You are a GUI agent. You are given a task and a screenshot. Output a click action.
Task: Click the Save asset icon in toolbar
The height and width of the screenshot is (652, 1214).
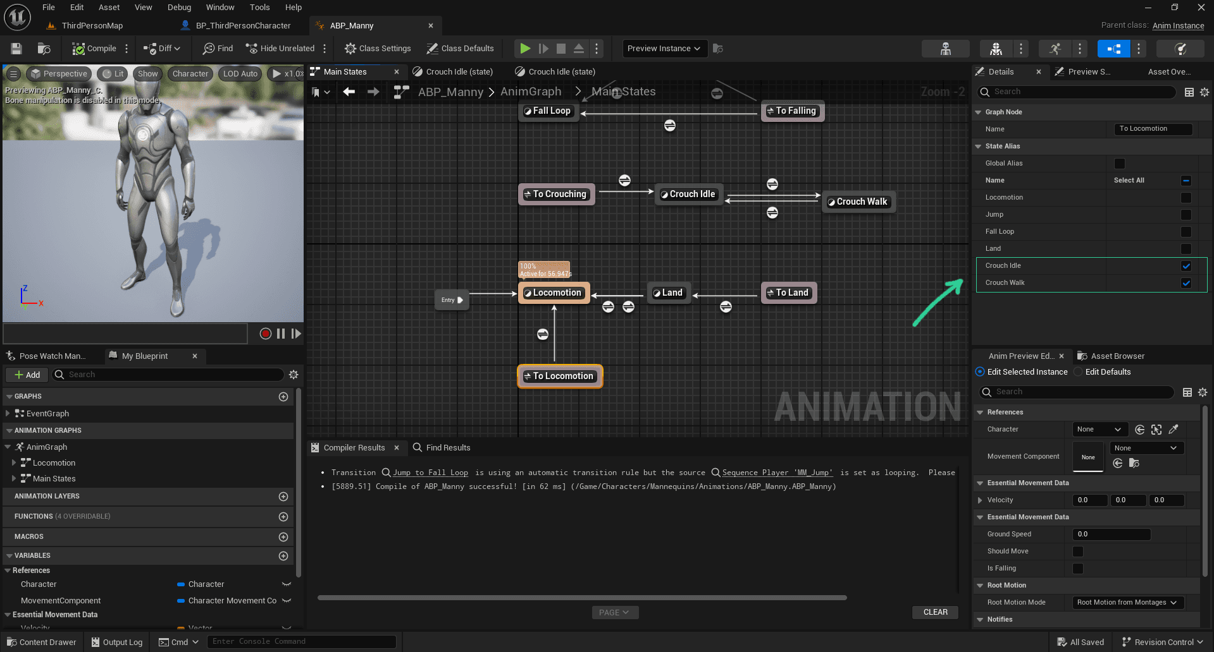[16, 49]
